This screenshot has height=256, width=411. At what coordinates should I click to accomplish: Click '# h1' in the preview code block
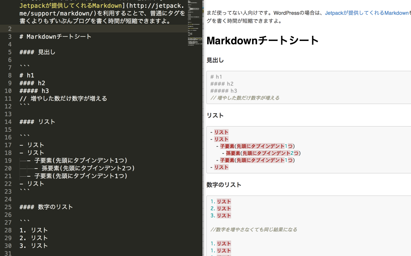tap(216, 77)
